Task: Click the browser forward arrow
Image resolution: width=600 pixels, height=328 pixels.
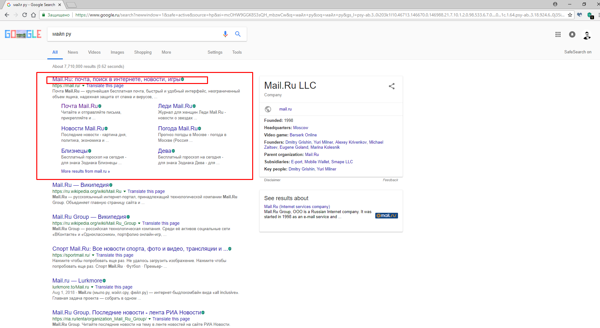Action: [16, 15]
